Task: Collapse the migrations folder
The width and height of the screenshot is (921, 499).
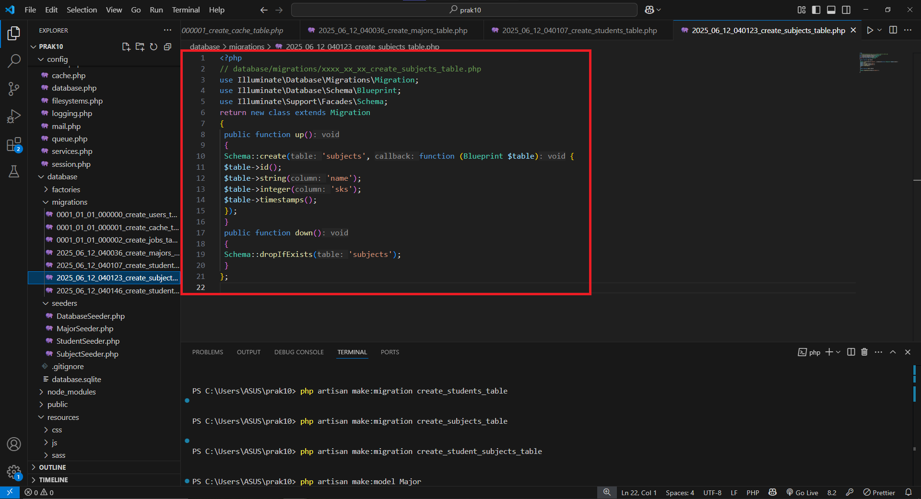Action: tap(70, 202)
